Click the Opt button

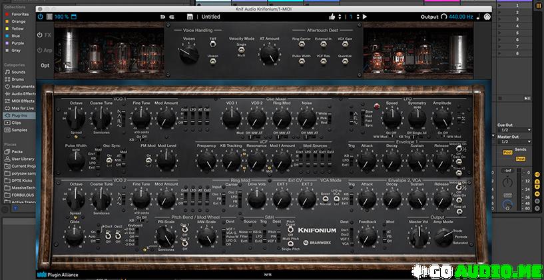tap(45, 65)
